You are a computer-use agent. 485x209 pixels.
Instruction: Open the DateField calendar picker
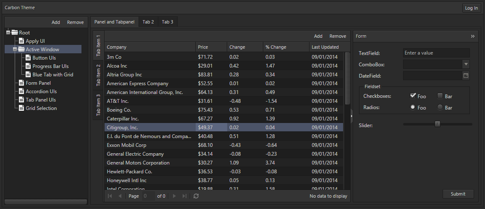click(x=466, y=76)
